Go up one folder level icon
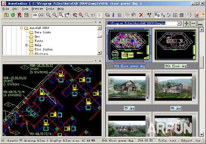This screenshot has height=144, width=206. [x=6, y=15]
